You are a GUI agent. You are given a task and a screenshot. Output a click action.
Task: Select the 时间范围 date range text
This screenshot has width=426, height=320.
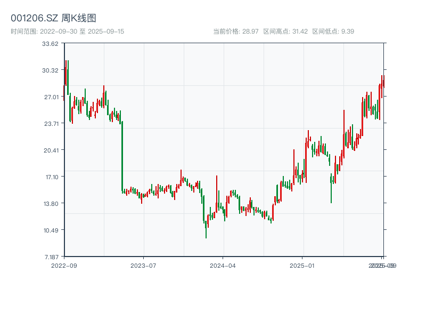tap(68, 31)
